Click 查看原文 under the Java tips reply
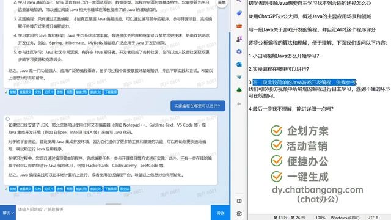 26,92
